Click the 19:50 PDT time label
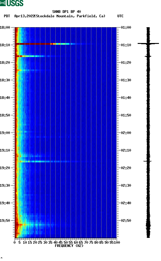This screenshot has height=261, width=161. click(x=5, y=221)
